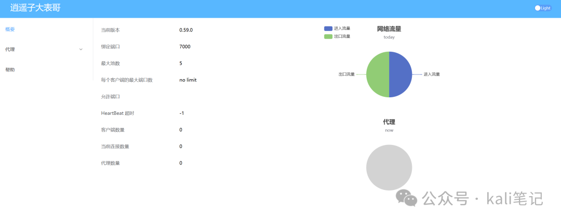Screen dimensions: 561x221
Task: Open the 概要 overview menu item
Action: (x=10, y=30)
